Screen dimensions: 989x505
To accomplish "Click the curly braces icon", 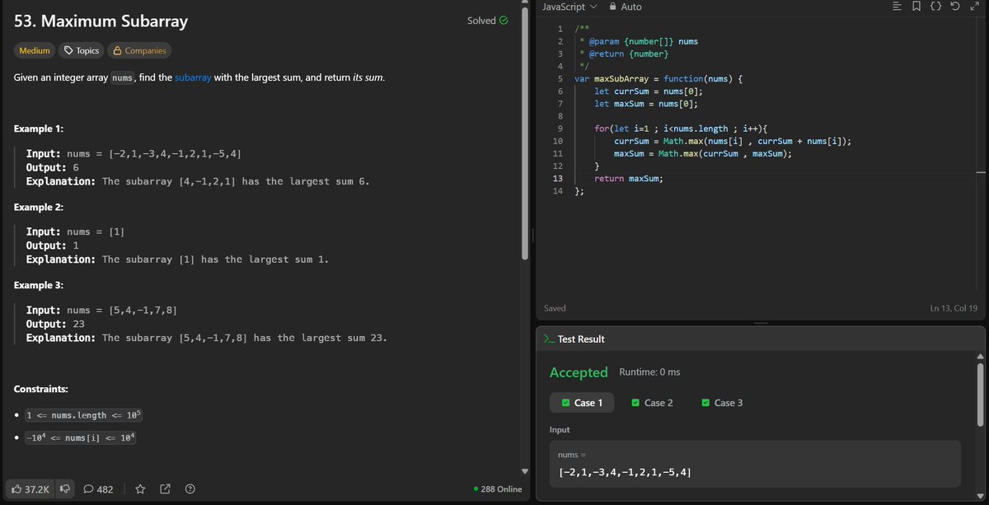I will pyautogui.click(x=935, y=7).
